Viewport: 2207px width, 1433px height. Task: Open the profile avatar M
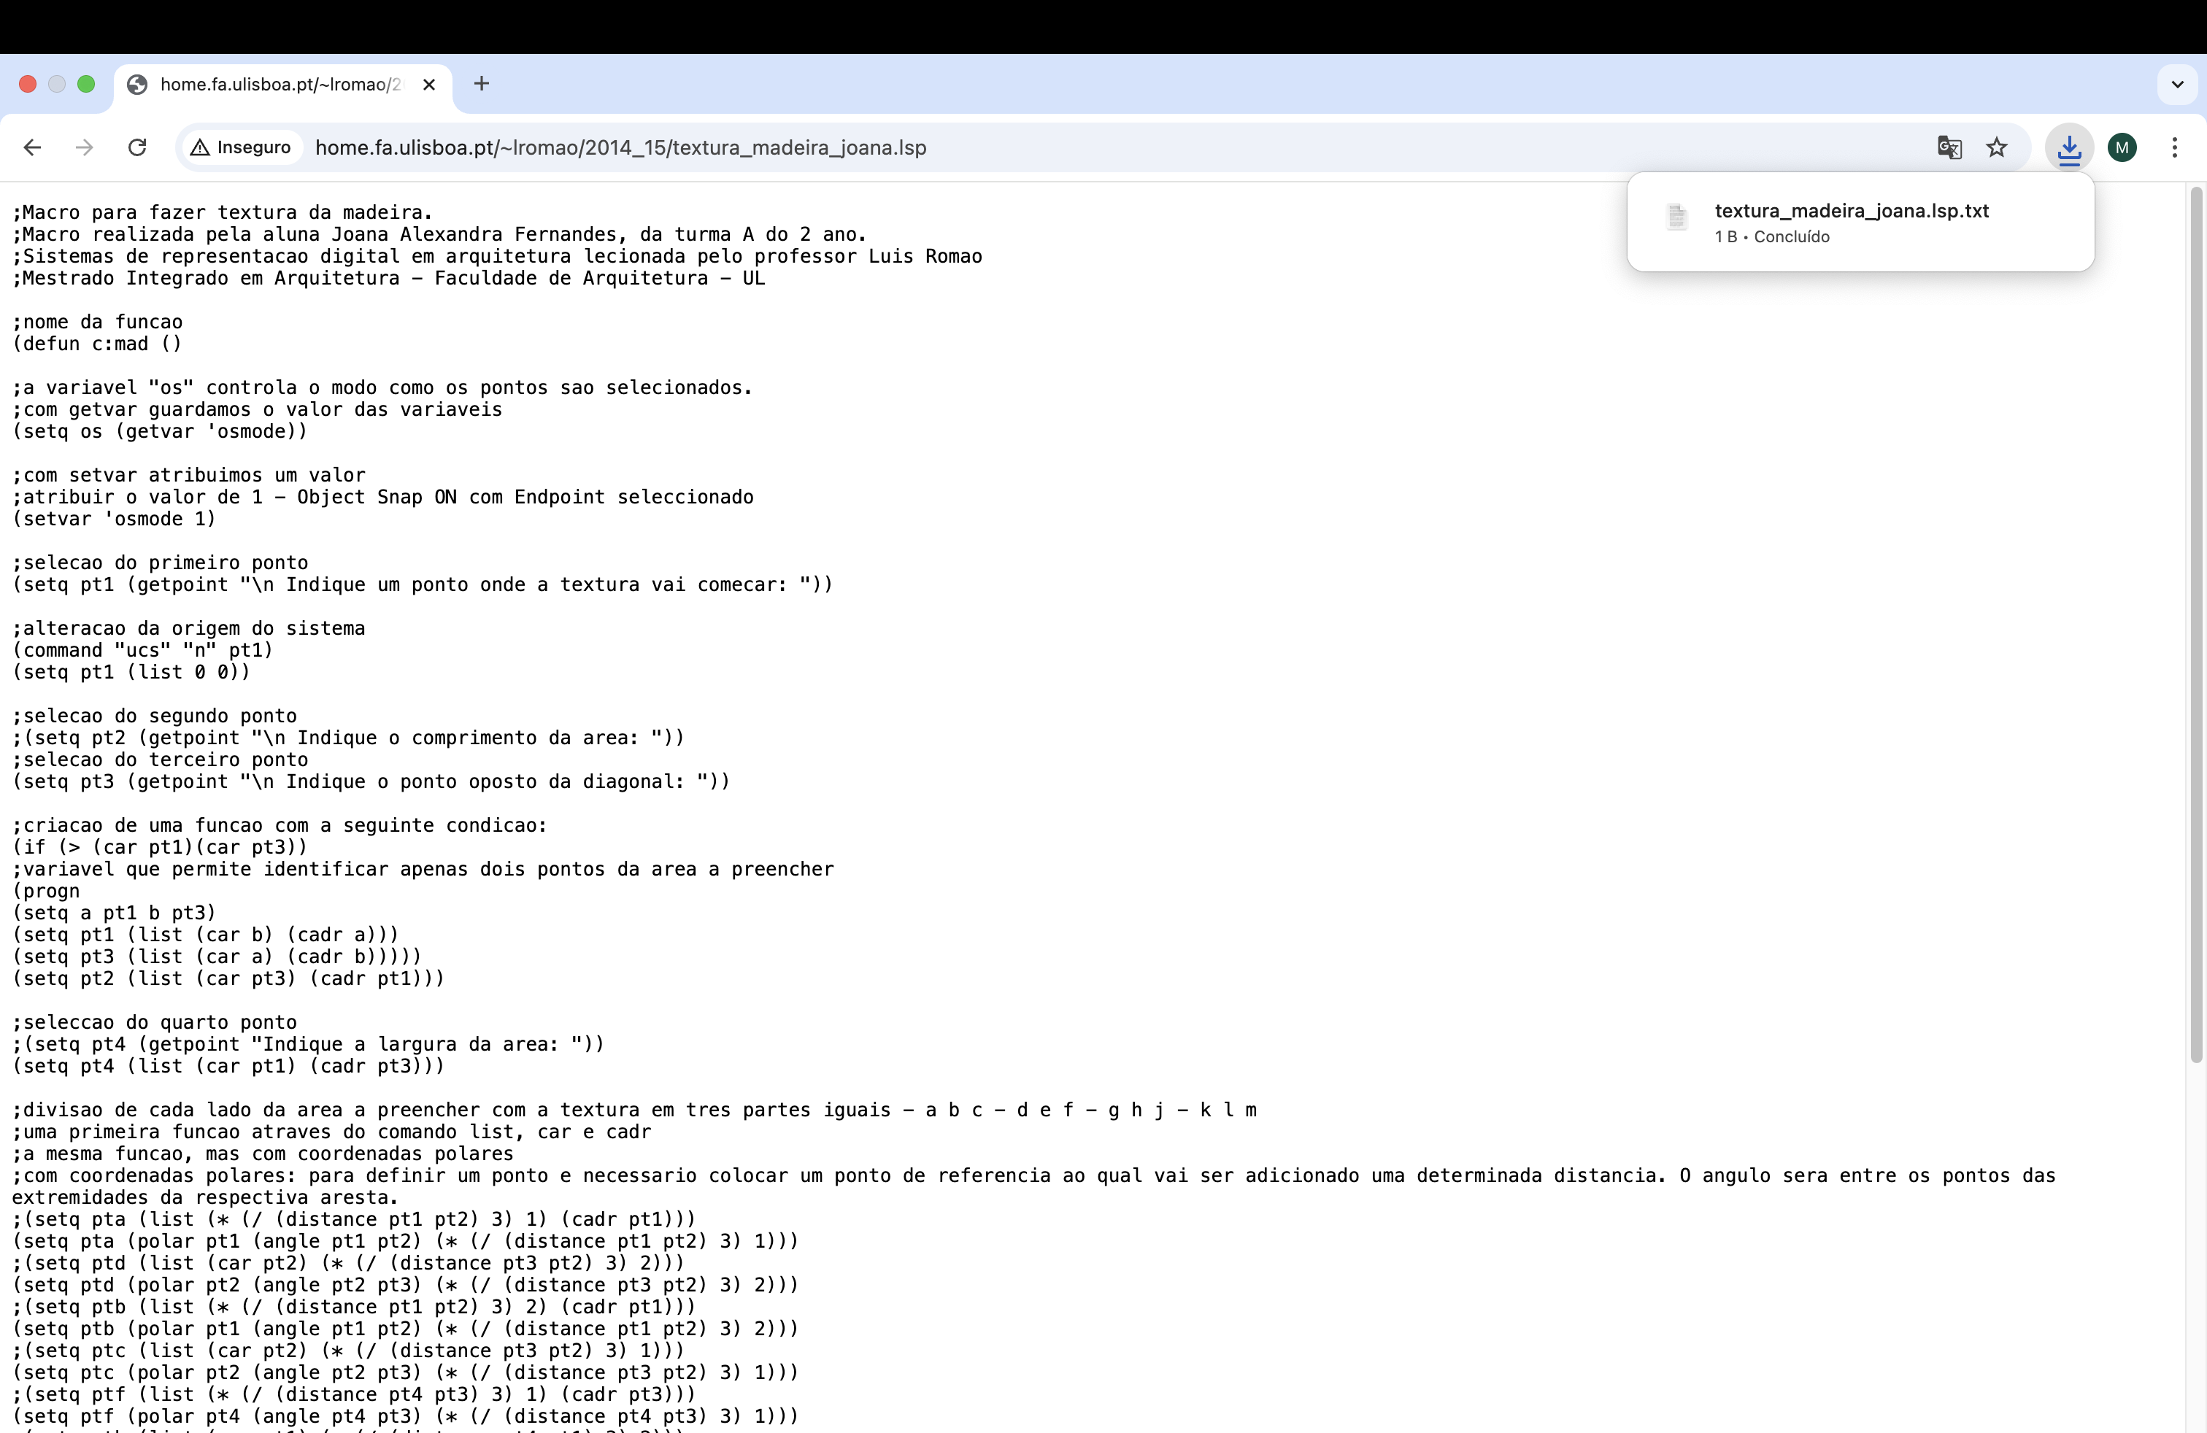click(x=2122, y=147)
